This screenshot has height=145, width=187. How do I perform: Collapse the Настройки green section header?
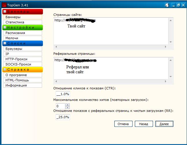[x=5, y=27]
